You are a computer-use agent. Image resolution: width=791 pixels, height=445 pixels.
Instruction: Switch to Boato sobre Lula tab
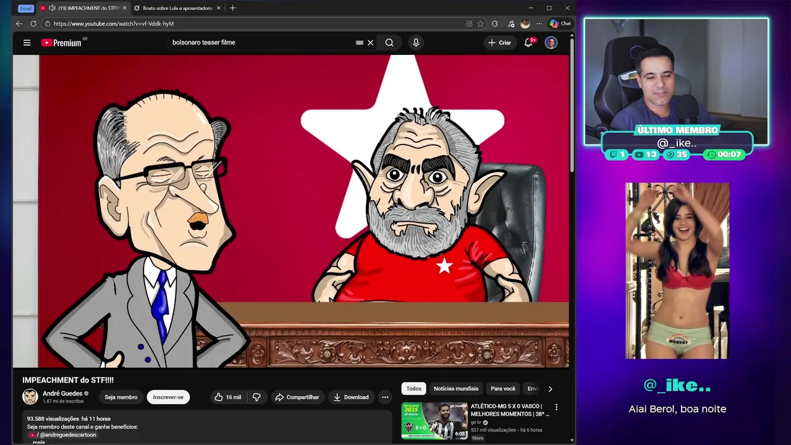177,8
